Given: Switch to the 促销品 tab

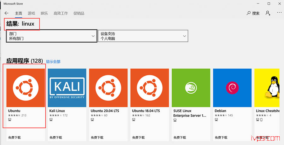Looking at the screenshot, I should coord(79,13).
